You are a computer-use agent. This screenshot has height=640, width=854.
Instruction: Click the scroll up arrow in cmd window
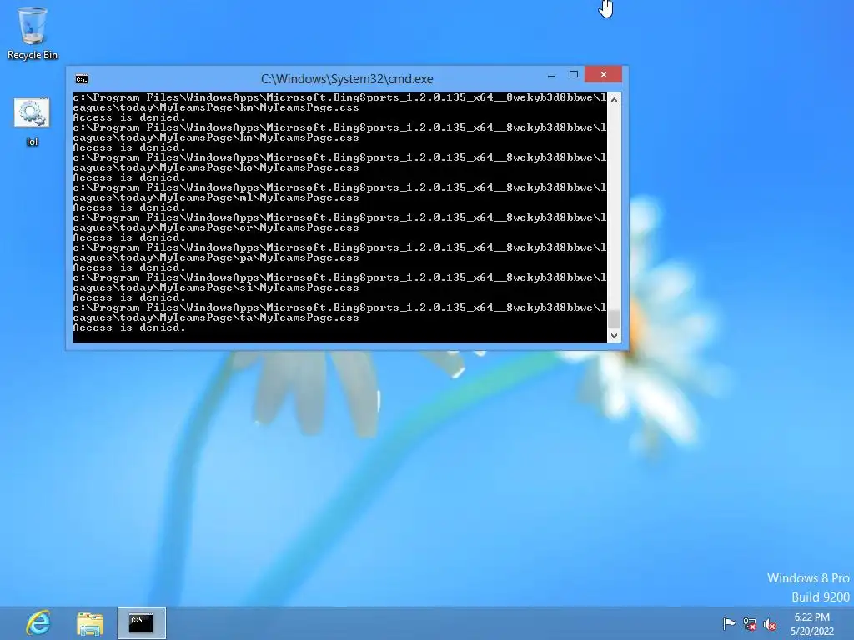[x=614, y=100]
